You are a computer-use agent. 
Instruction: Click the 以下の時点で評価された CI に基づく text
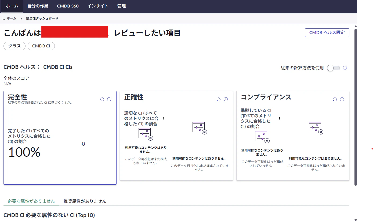40,102
